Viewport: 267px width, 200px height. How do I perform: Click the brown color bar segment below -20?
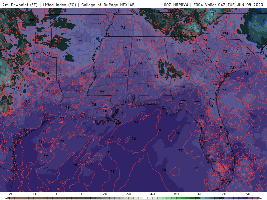tap(12, 198)
